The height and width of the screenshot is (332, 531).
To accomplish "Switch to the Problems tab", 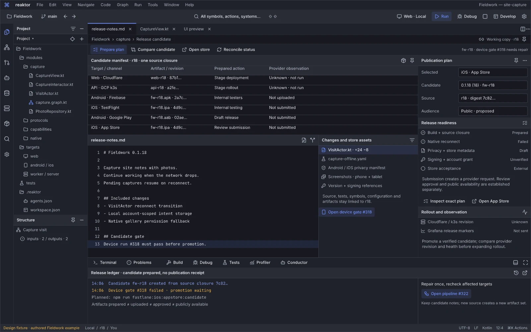I will [x=139, y=262].
